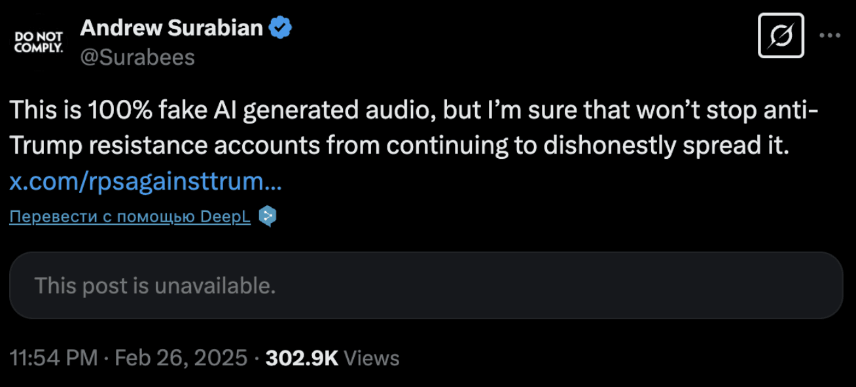Click the 302.9K view count number

click(x=302, y=358)
